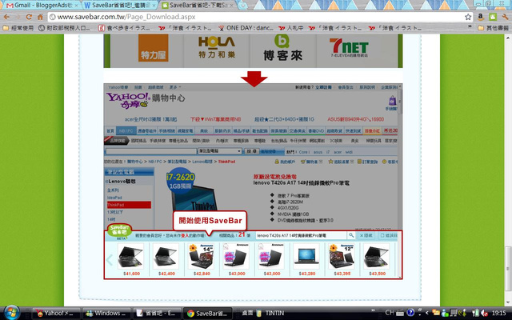Open the 經常使用 bookmarks folder
This screenshot has height=320, width=512.
pos(18,28)
